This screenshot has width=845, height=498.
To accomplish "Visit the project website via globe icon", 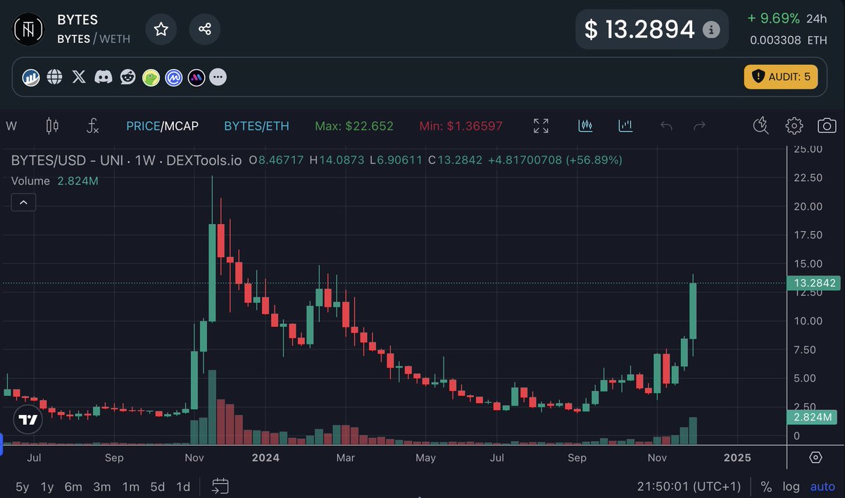I will 55,77.
